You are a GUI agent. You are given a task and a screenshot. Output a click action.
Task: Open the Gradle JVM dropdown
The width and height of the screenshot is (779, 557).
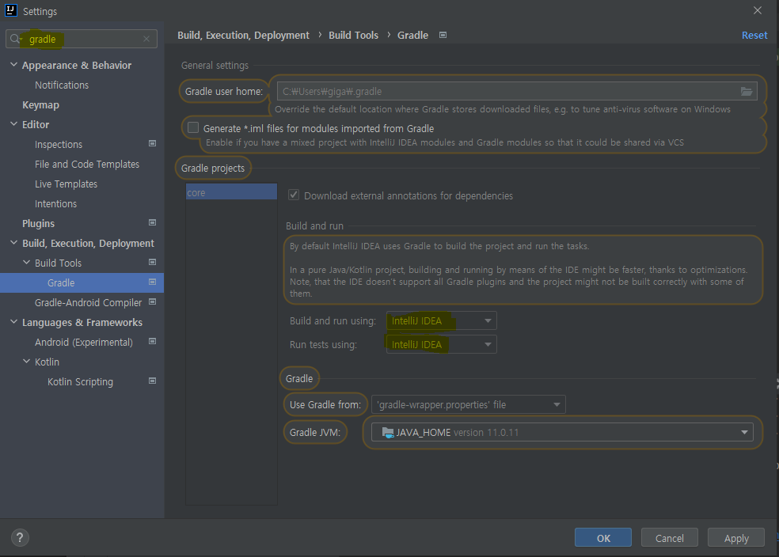tap(562, 433)
